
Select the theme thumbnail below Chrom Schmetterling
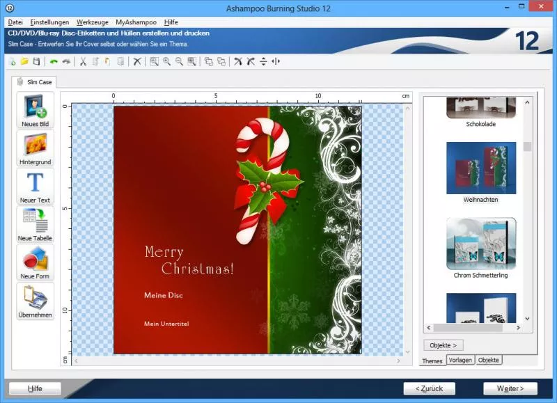pos(481,308)
